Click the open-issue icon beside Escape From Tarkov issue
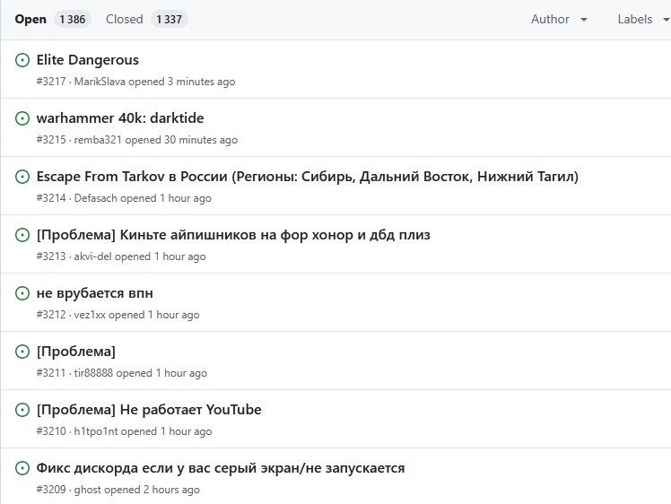671x504 pixels. point(22,177)
